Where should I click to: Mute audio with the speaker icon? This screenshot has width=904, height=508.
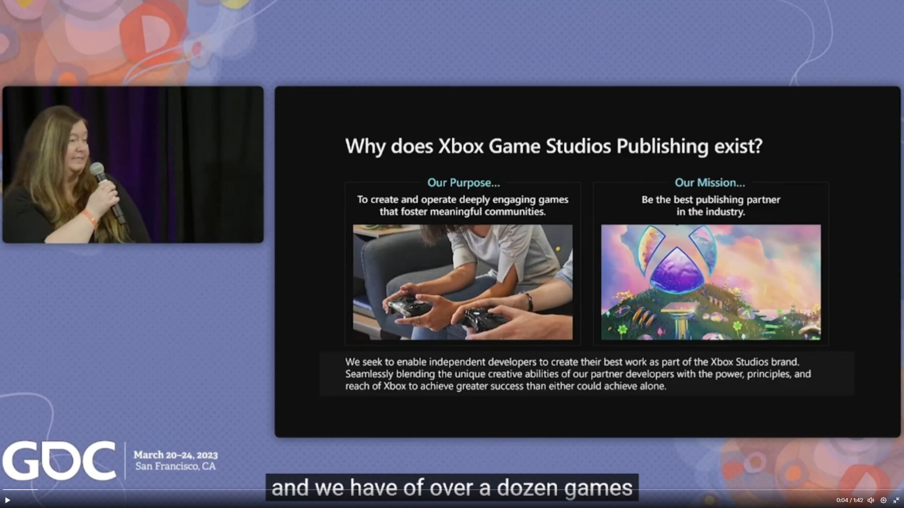point(871,500)
